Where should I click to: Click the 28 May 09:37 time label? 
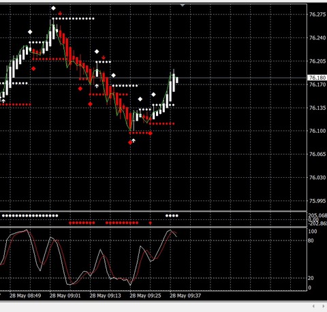pos(185,296)
